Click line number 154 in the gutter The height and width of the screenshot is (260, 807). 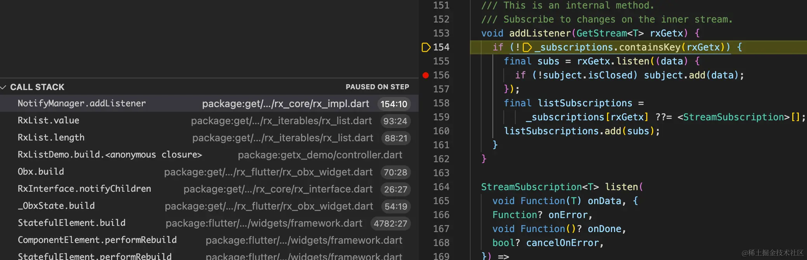441,47
